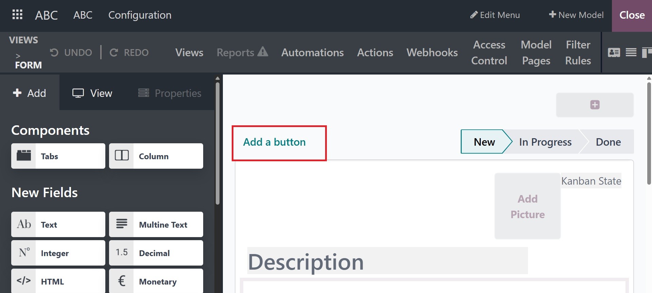The width and height of the screenshot is (652, 293).
Task: Set status to Done
Action: 608,142
